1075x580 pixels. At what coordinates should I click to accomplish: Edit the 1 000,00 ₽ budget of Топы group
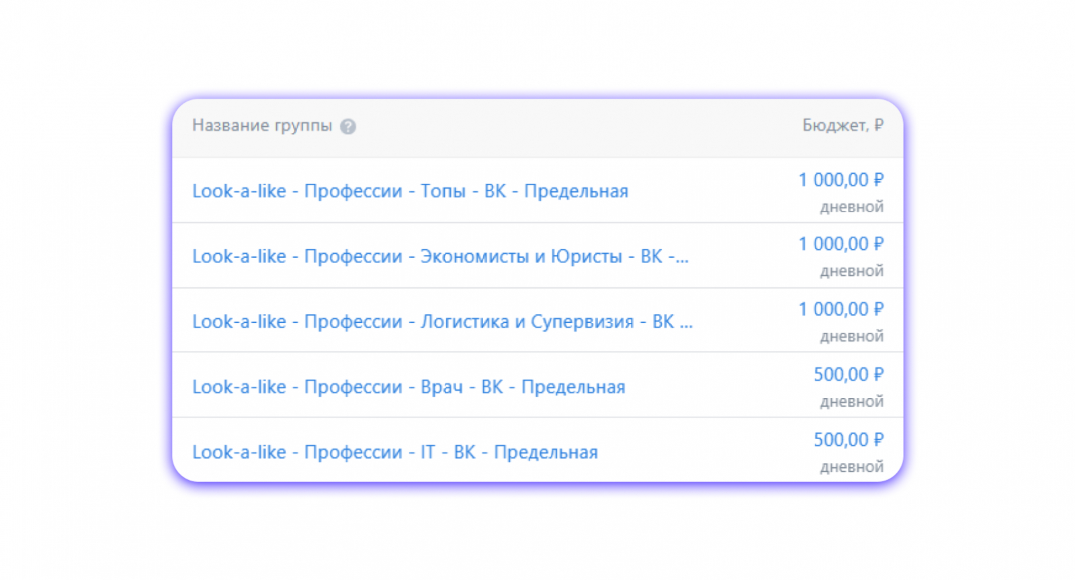(x=841, y=180)
